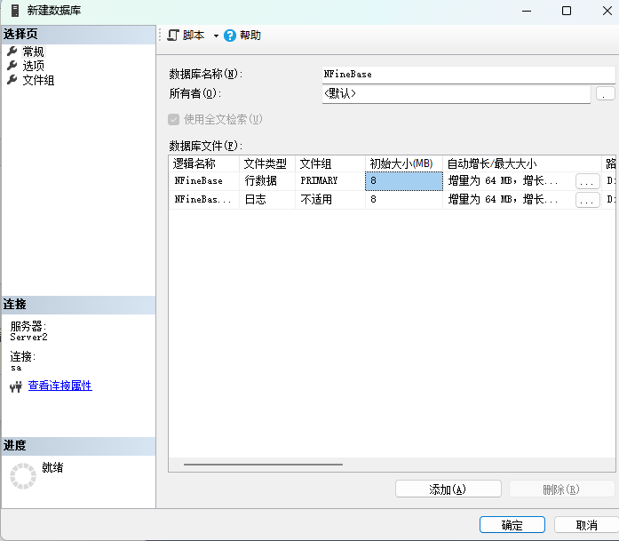Toggle the 使用全文检索 checkbox
The width and height of the screenshot is (619, 541).
pos(174,120)
